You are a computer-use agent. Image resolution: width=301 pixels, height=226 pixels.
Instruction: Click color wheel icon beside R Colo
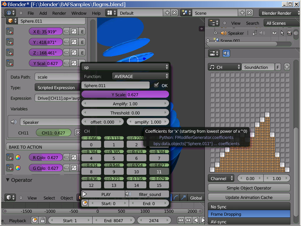18,157
